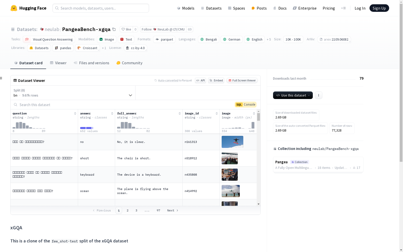Open Docs in the top navigation
The height and width of the screenshot is (252, 403).
click(280, 8)
